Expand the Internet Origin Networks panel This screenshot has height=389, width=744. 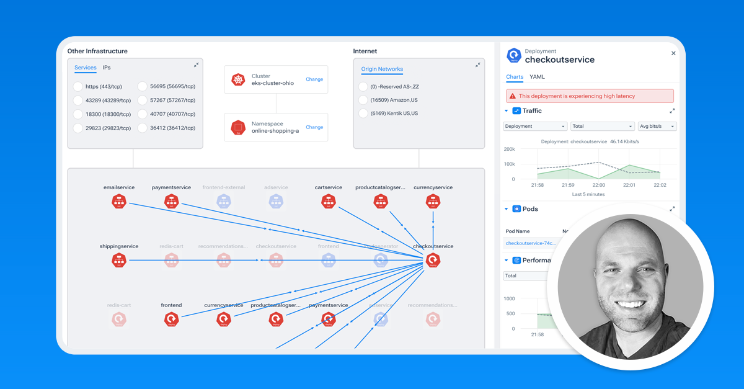[478, 65]
